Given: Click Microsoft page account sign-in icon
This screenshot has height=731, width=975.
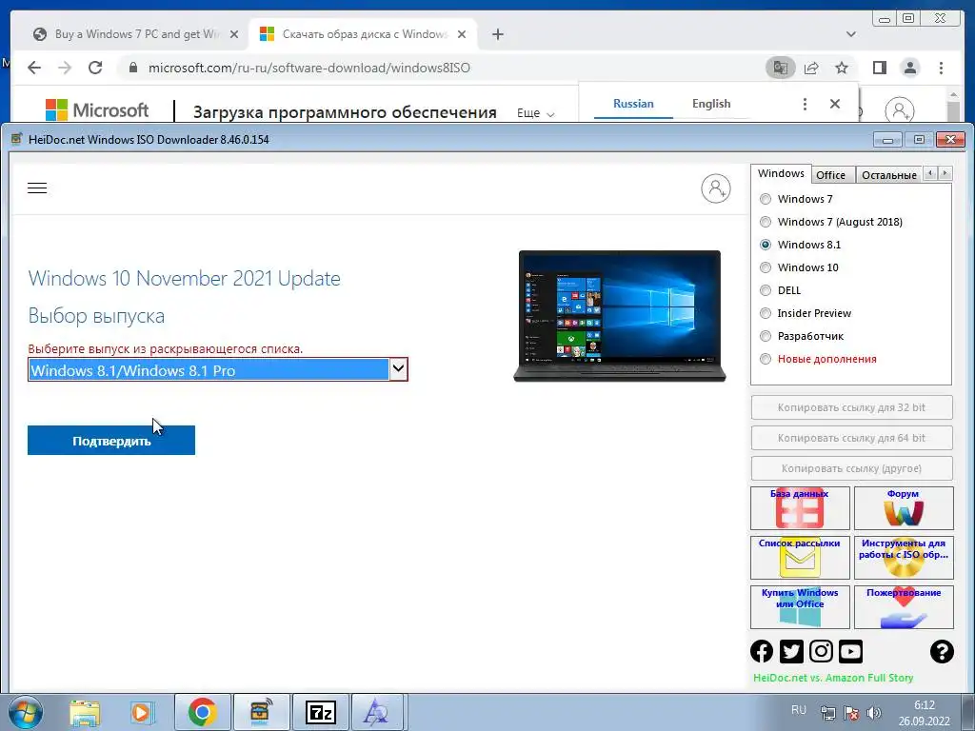Looking at the screenshot, I should click(x=899, y=110).
